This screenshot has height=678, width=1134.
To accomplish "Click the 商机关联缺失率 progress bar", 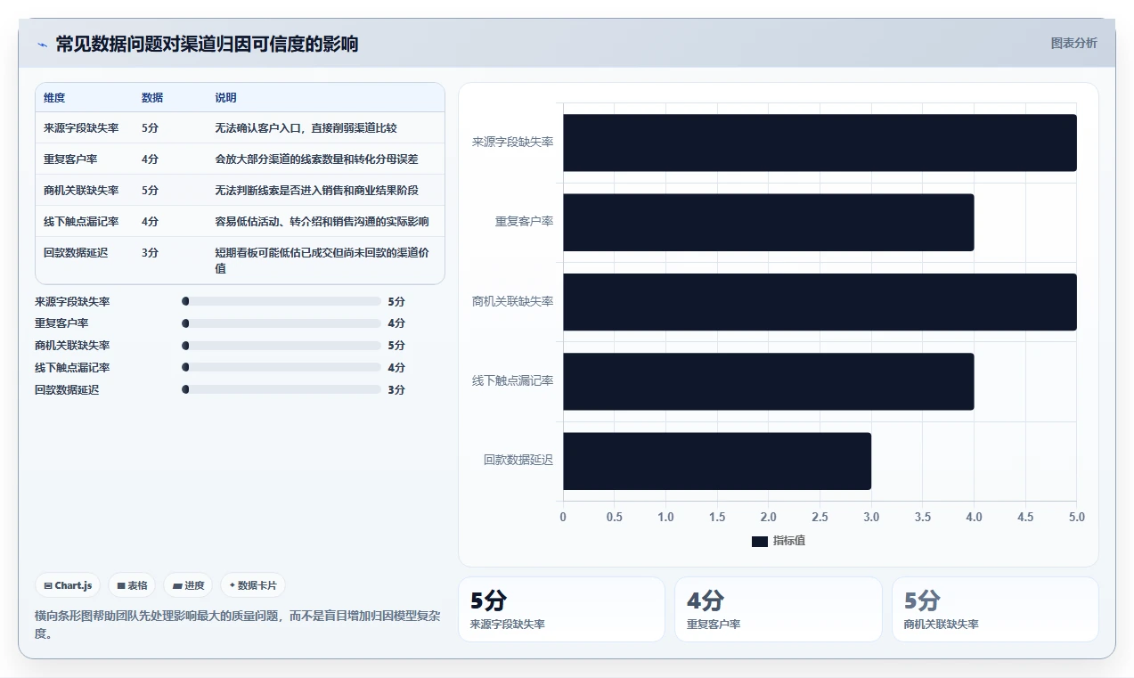I will click(x=281, y=346).
